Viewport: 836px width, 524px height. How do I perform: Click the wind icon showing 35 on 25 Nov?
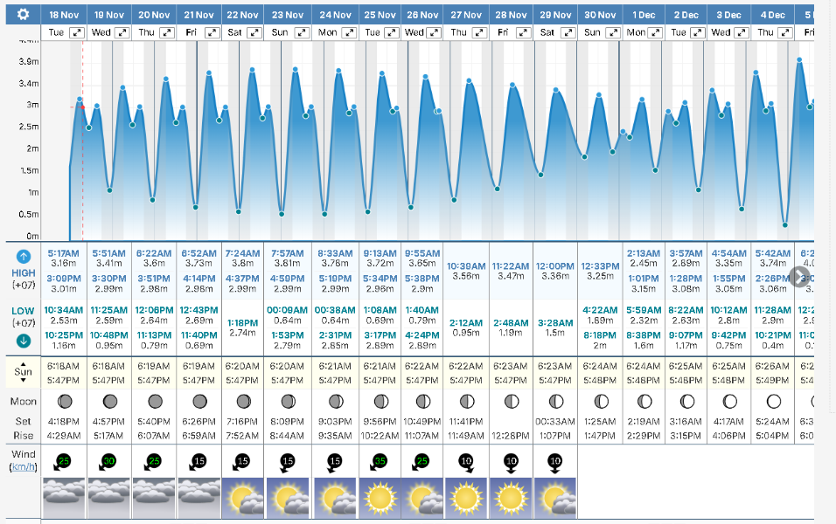tap(380, 460)
